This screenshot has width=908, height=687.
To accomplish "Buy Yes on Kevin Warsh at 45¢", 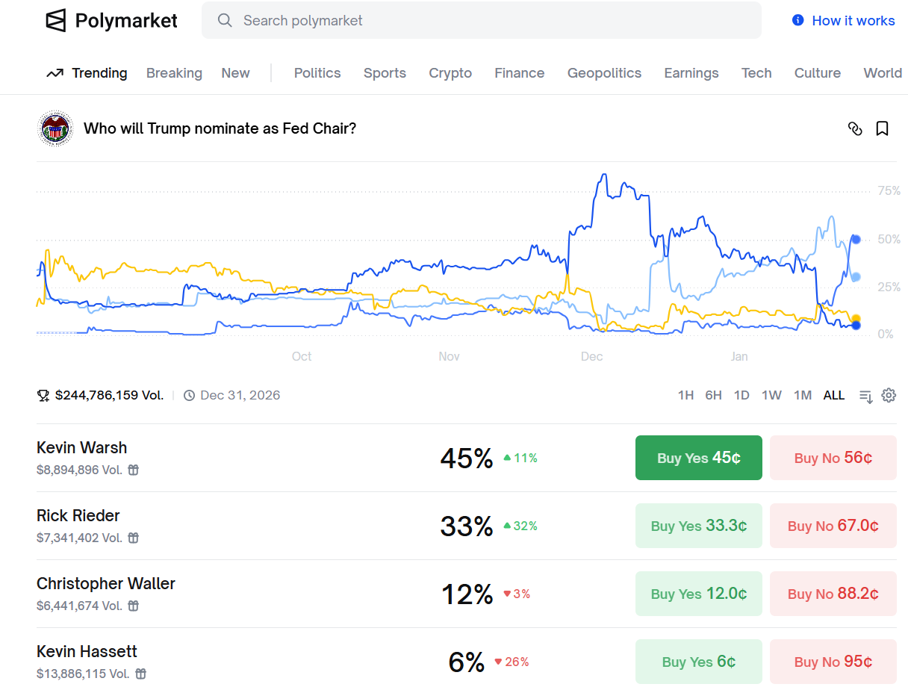I will [x=698, y=458].
